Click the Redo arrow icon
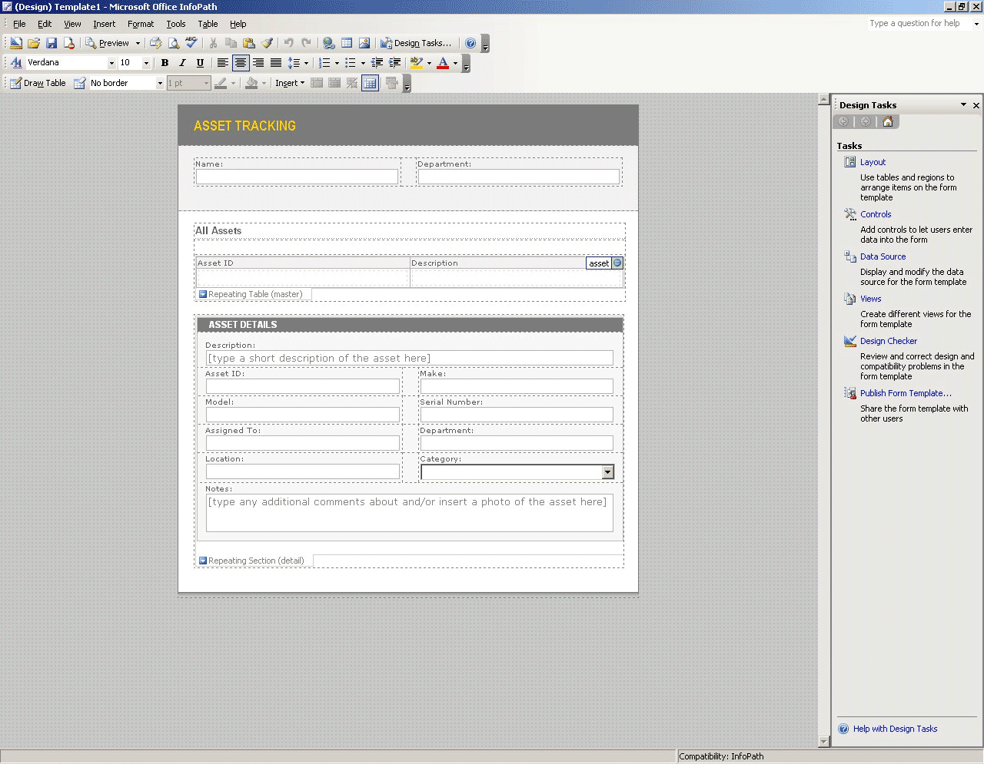The height and width of the screenshot is (764, 984). (307, 43)
